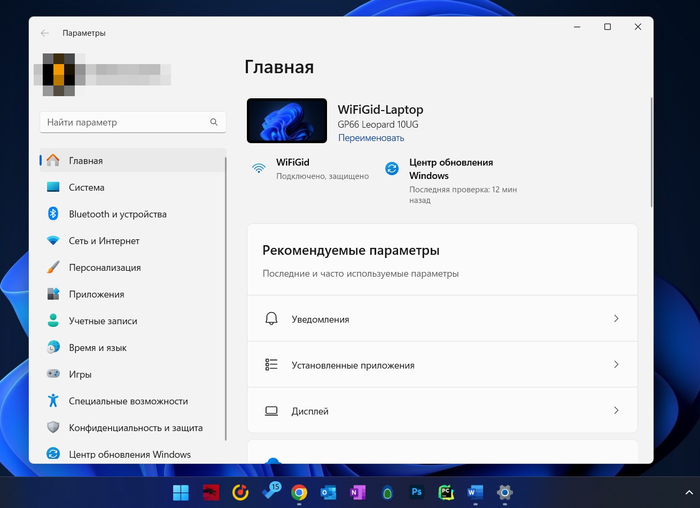Click the sidebar vertical scrollbar

[x=226, y=299]
